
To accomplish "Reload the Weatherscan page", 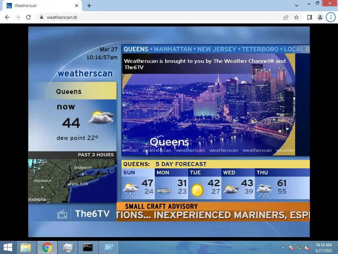I will [28, 17].
